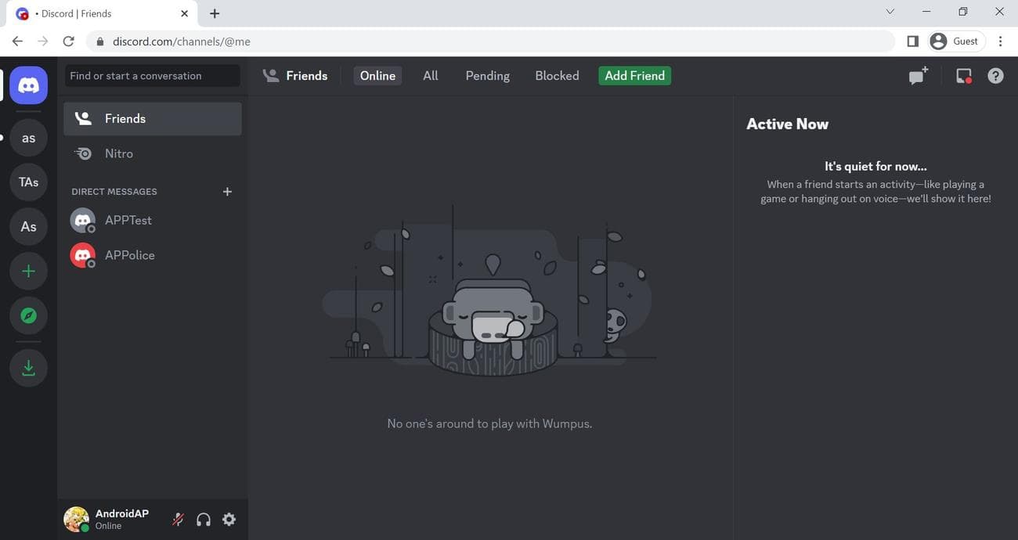Switch to the Blocked tab
1018x540 pixels.
click(557, 75)
